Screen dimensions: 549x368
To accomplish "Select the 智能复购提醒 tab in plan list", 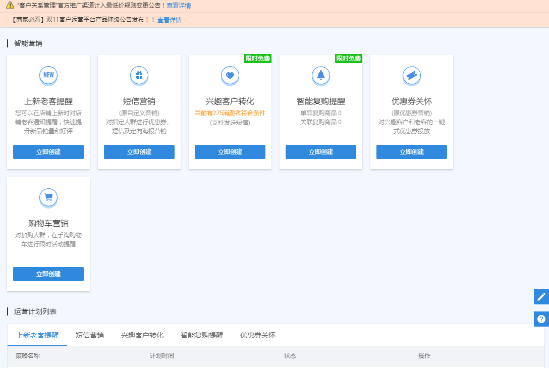I will (202, 335).
